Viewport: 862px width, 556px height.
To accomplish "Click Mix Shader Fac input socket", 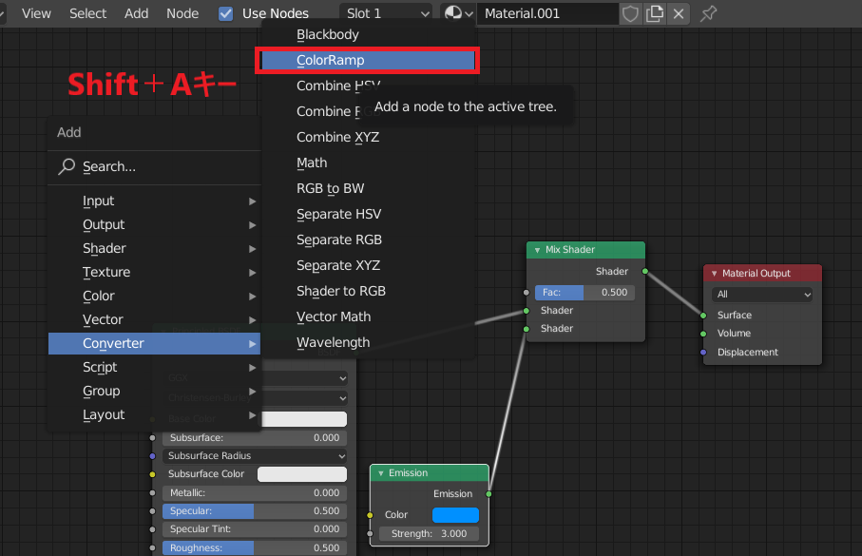I will (x=527, y=293).
